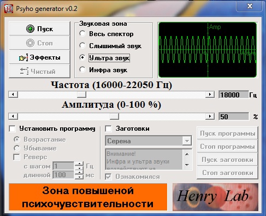
Task: Select the Слышимый звук radio option
Action: point(82,45)
